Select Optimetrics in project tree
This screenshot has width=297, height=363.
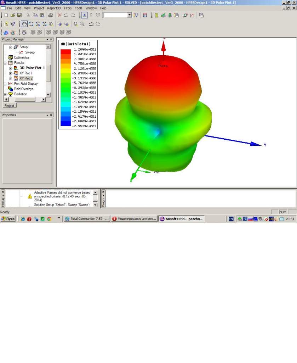point(22,57)
